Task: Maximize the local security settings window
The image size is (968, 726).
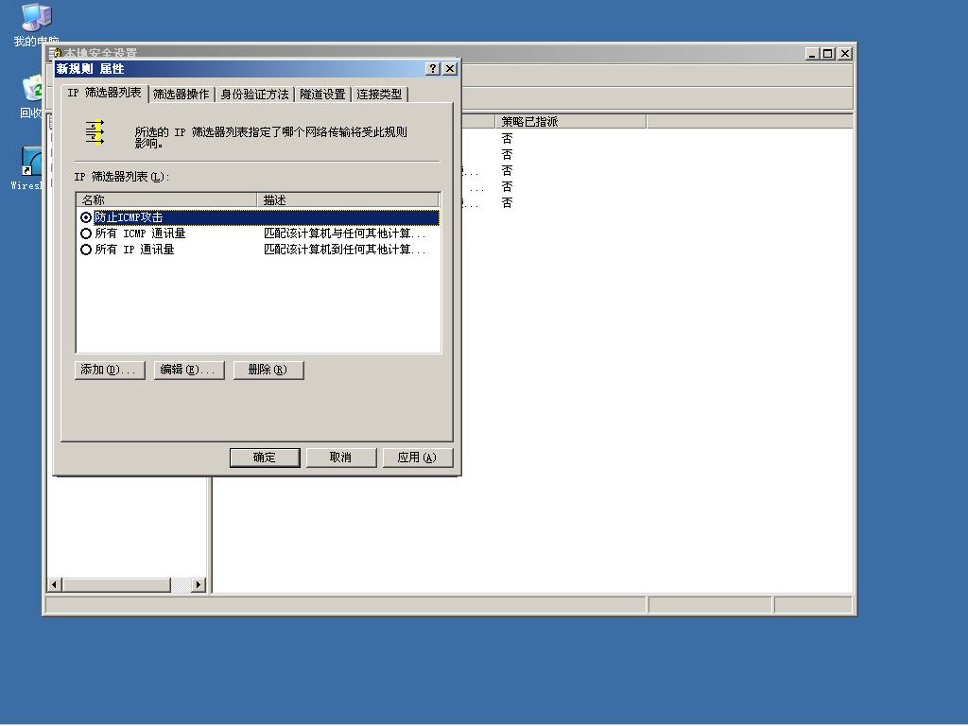Action: pyautogui.click(x=828, y=54)
